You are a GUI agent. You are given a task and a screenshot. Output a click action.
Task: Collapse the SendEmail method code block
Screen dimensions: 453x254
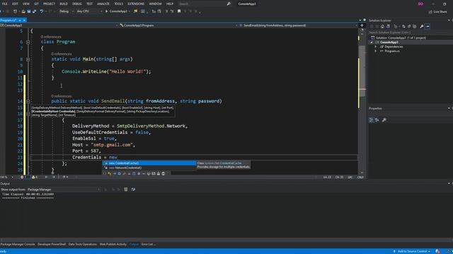pyautogui.click(x=28, y=102)
